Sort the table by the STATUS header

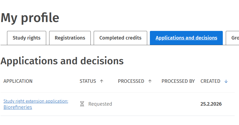pos(88,81)
